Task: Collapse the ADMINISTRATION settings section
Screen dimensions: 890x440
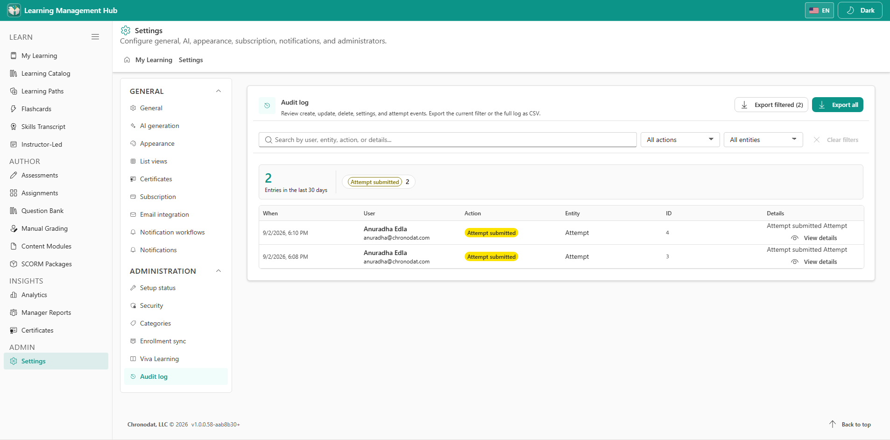Action: 218,271
